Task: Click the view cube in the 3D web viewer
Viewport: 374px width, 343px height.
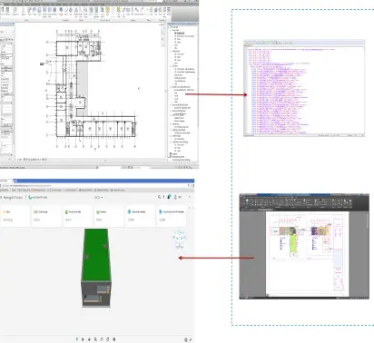Action: click(x=179, y=238)
